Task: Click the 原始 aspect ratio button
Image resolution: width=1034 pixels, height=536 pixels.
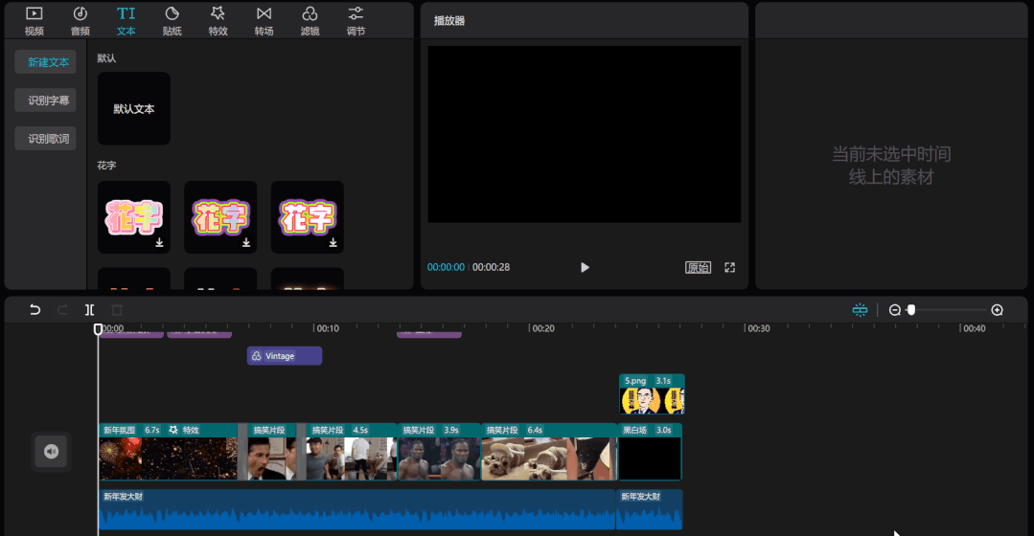Action: pos(698,267)
